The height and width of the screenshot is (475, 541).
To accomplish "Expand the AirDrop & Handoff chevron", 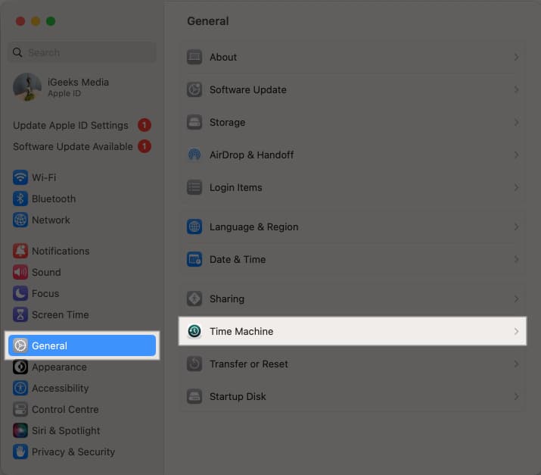I will 516,155.
